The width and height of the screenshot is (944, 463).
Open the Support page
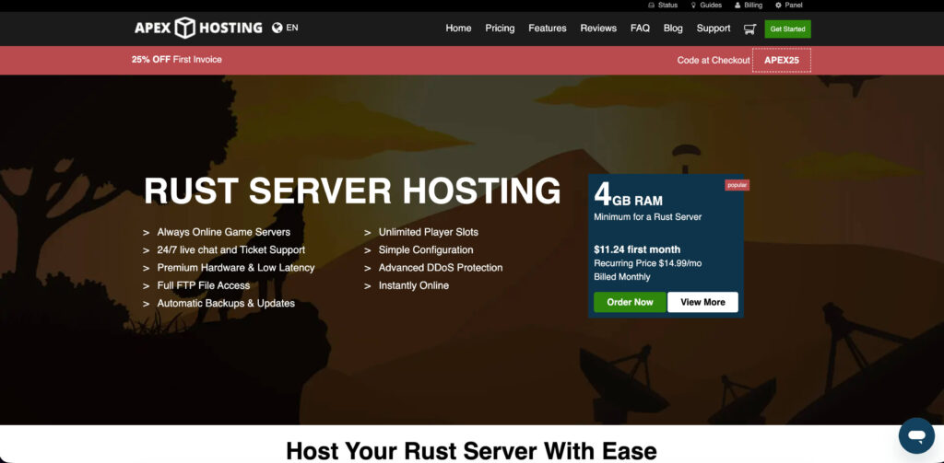click(x=714, y=29)
